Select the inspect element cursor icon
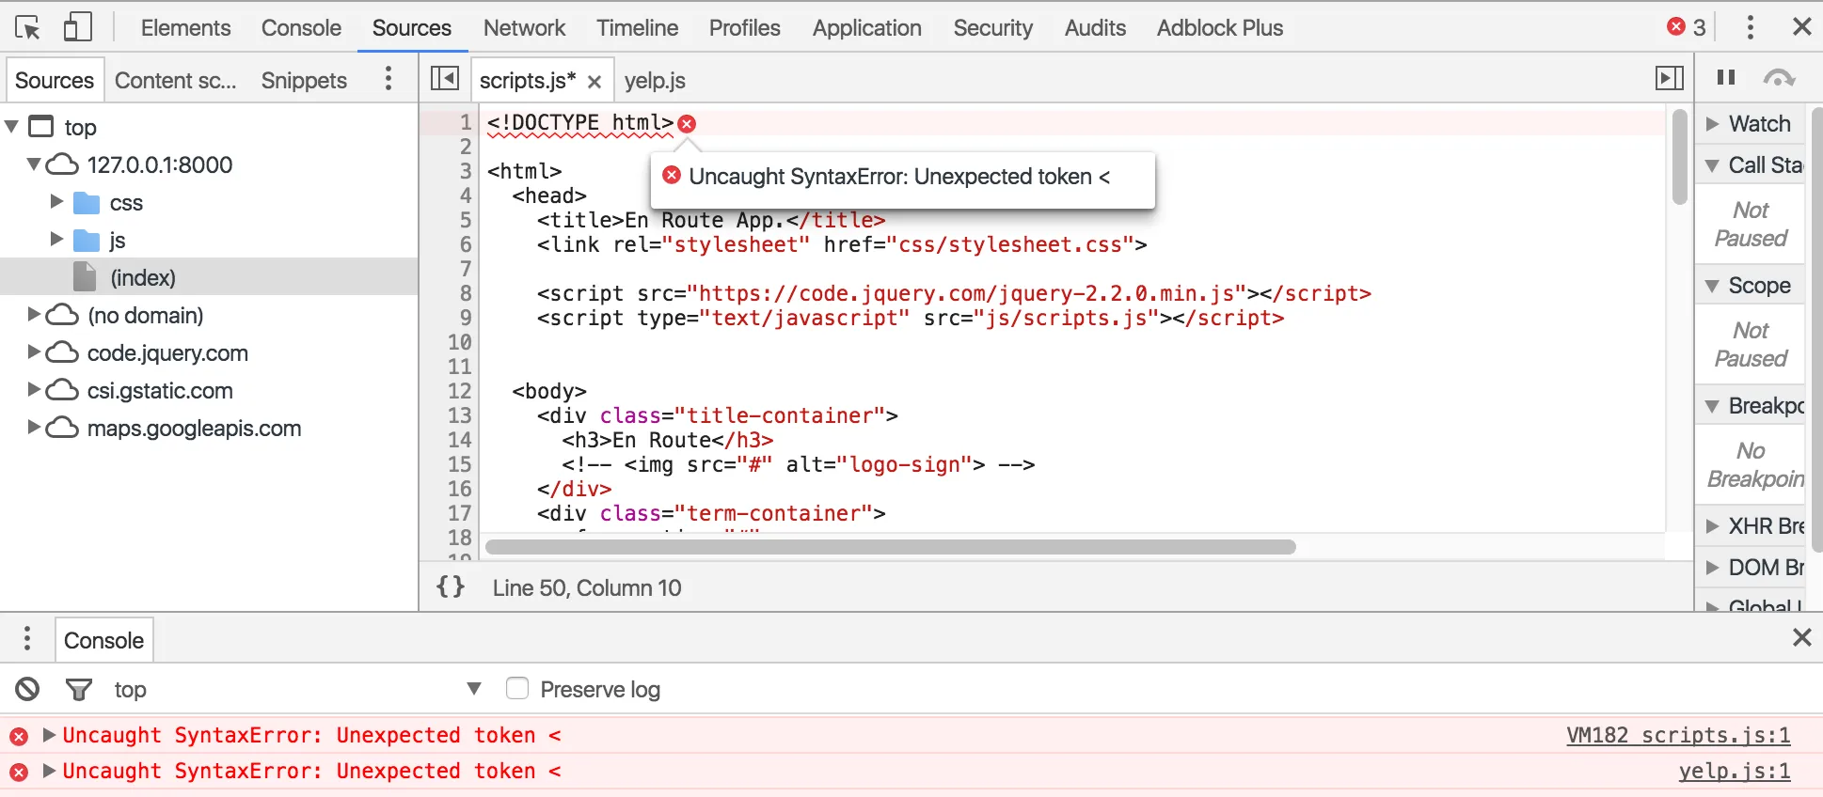This screenshot has height=797, width=1823. tap(28, 27)
